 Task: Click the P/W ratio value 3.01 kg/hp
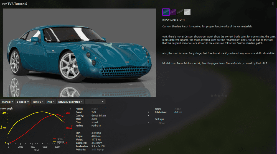pyautogui.click(x=98, y=150)
